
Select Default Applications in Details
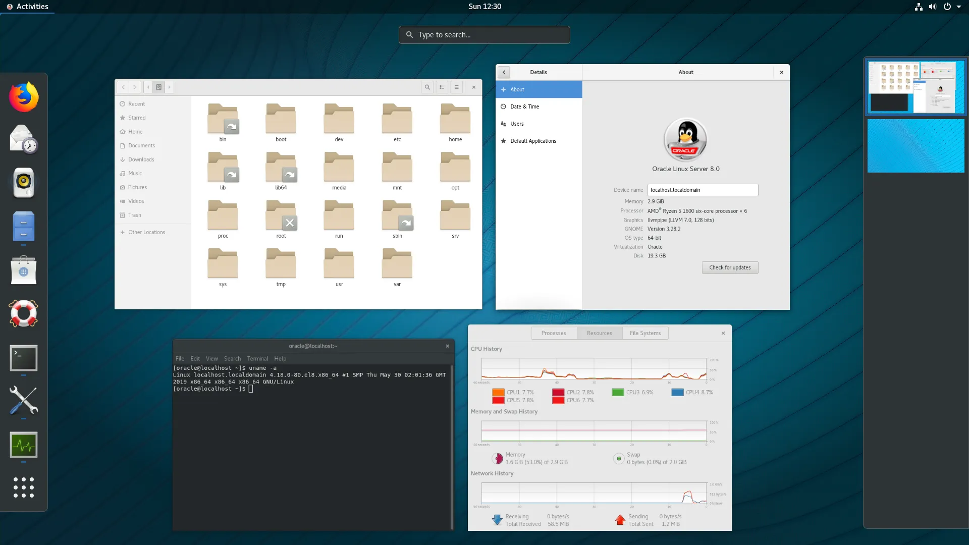[539, 141]
